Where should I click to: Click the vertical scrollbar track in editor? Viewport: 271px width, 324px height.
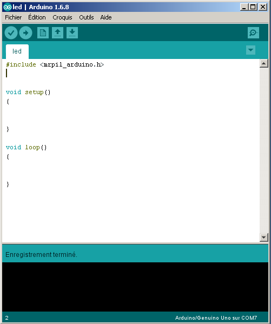tap(263, 150)
